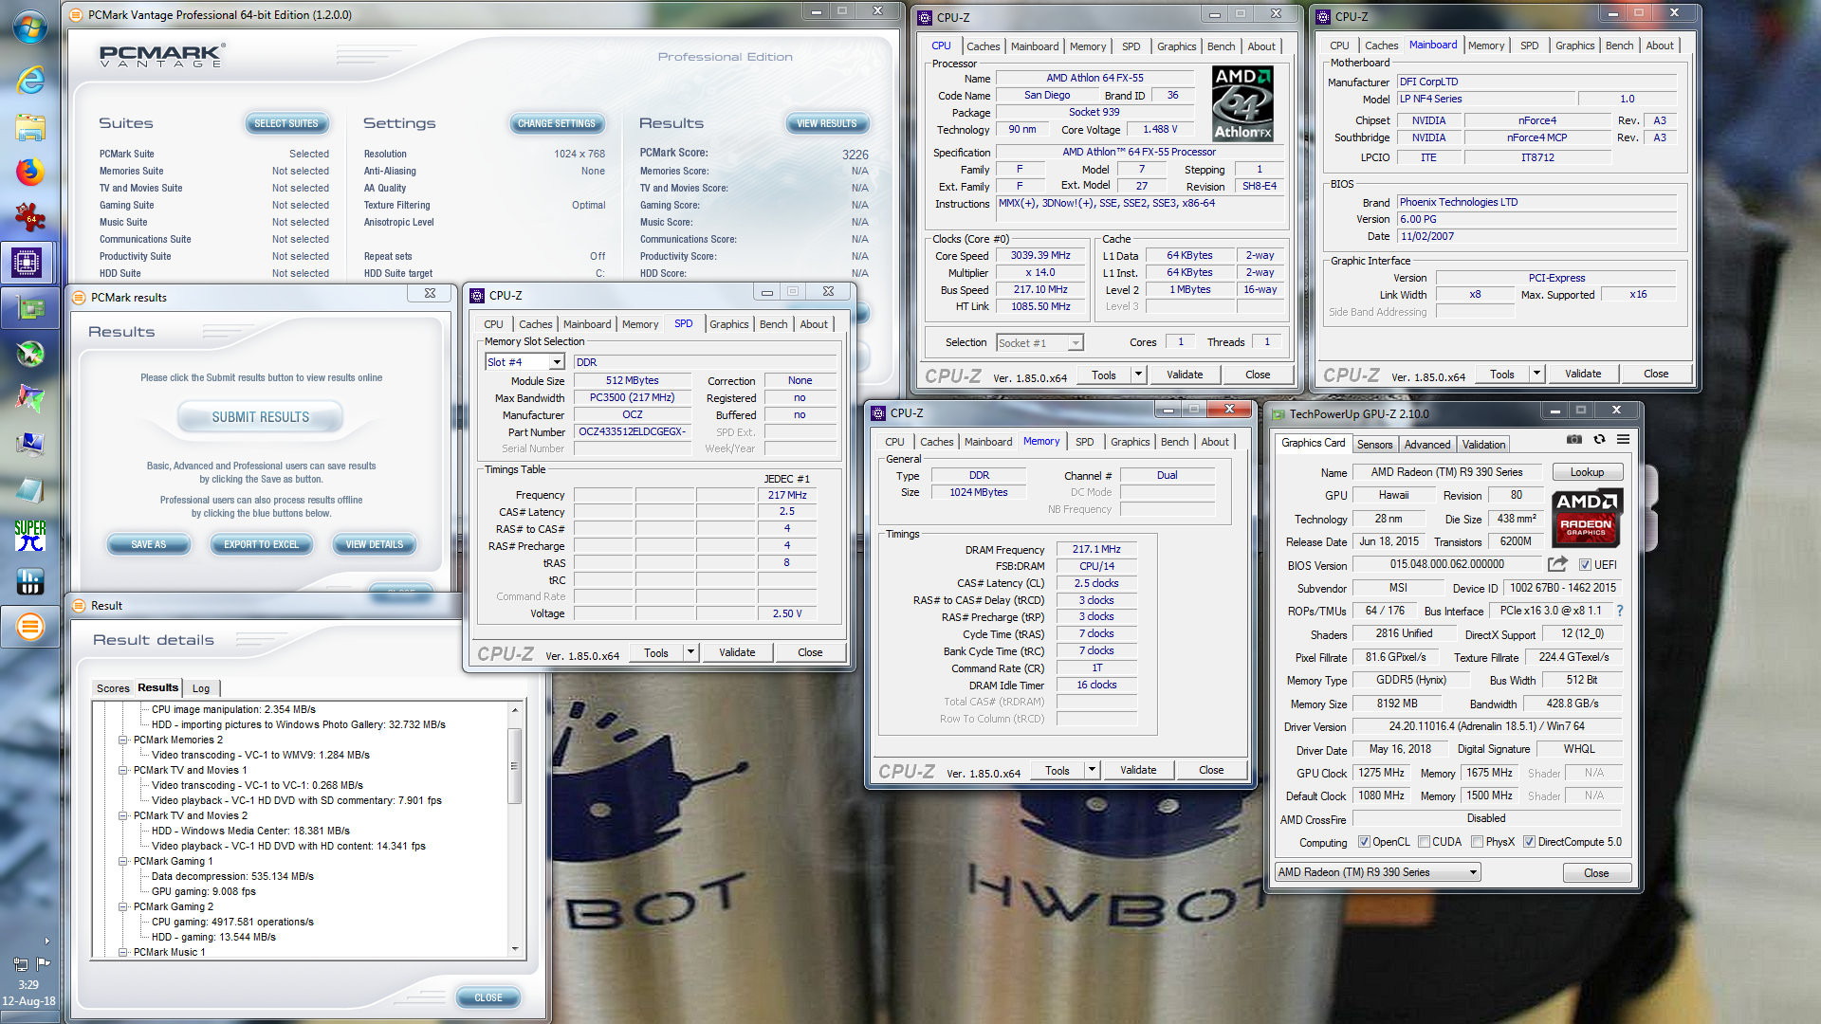
Task: Collapse the PCMark Gaming 2 tree node
Action: [122, 906]
